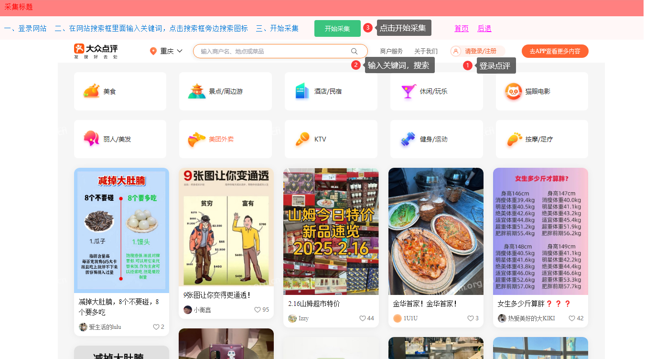Screen dimensions: 645x359
Task: Open the 山姆今日特价 post image
Action: 331,231
